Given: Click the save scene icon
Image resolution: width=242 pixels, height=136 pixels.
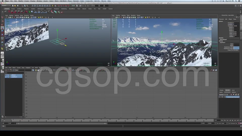Looking at the screenshot, I should [18, 6].
